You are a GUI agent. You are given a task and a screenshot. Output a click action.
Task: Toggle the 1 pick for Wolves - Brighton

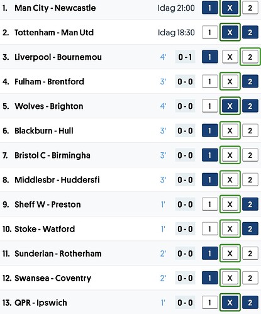[210, 106]
